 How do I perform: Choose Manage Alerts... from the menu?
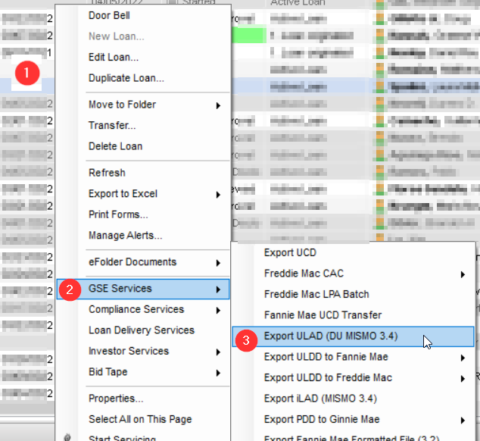click(x=142, y=236)
